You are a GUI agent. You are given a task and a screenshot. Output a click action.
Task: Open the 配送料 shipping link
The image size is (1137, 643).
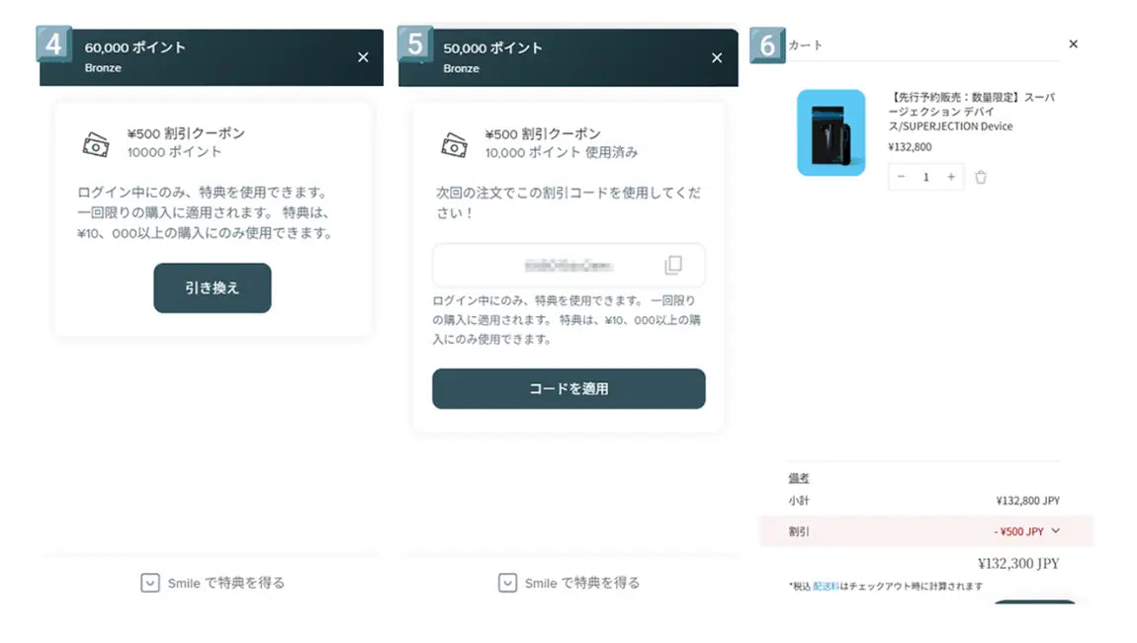pyautogui.click(x=826, y=586)
